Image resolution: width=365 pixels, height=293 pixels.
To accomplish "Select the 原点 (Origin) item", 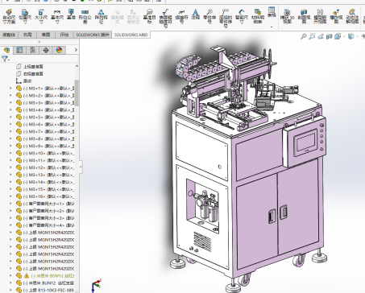I will [24, 80].
